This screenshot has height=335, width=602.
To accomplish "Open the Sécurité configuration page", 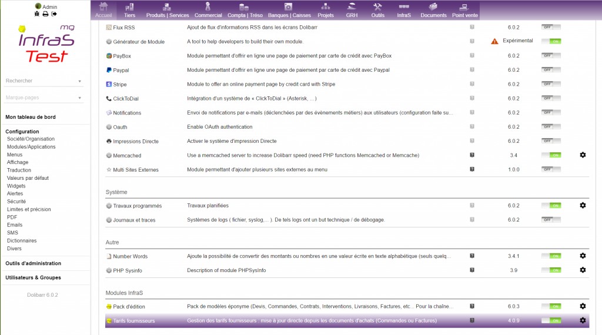I will point(16,202).
